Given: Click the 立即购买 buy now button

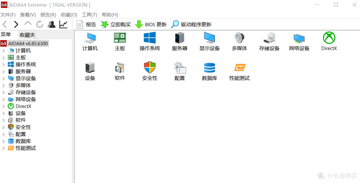Looking at the screenshot, I should 115,25.
